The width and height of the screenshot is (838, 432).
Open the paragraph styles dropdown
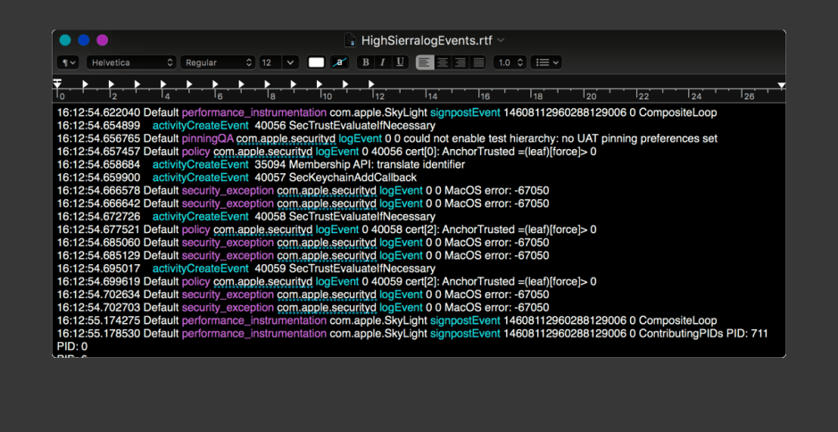(68, 62)
